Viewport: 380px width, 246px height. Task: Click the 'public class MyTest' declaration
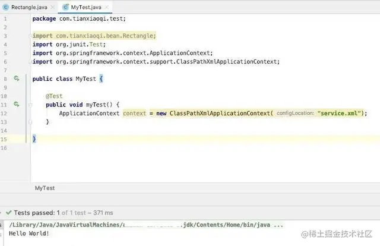(64, 79)
